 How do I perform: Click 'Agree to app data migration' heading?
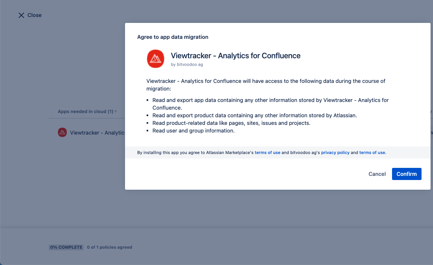[x=173, y=37]
